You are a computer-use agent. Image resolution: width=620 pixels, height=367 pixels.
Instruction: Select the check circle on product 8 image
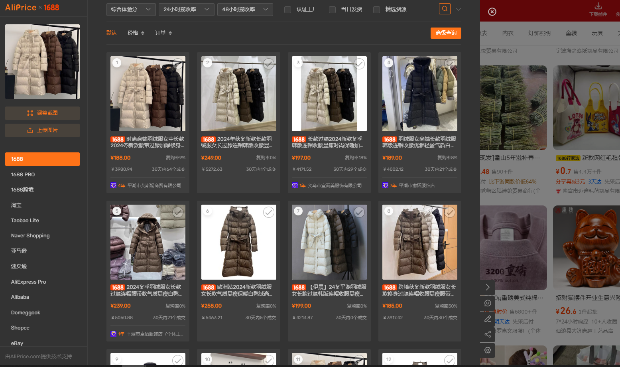450,212
